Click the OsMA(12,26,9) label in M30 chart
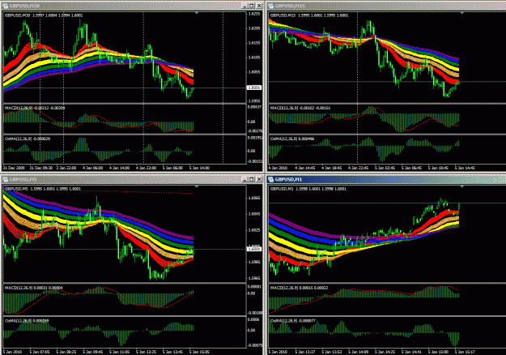 28,139
